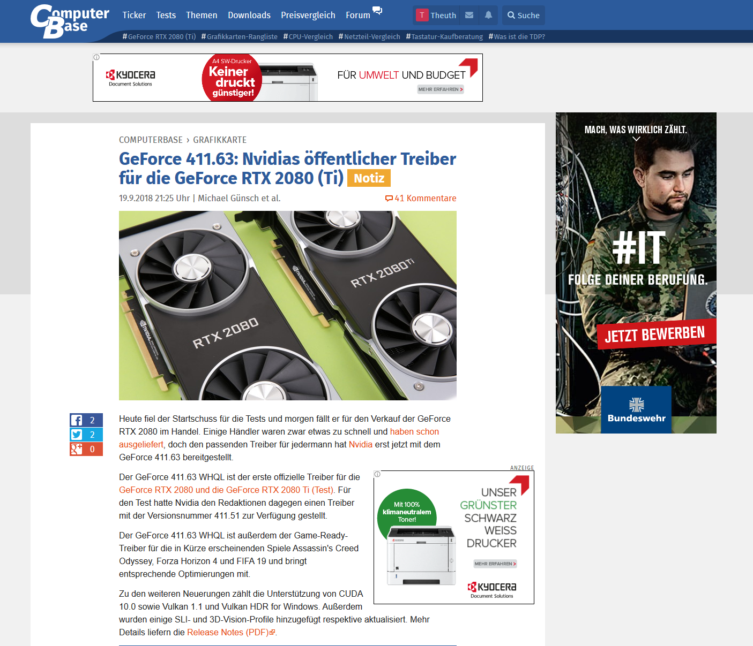Open the Themen menu
This screenshot has width=753, height=646.
pyautogui.click(x=202, y=15)
